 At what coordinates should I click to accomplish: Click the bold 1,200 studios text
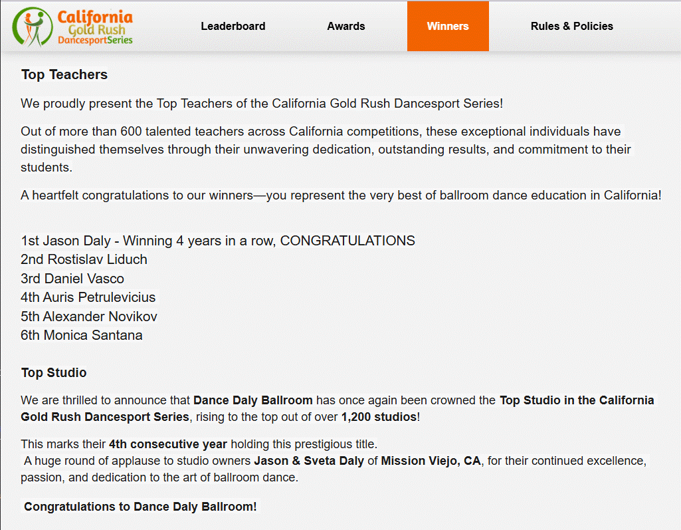[379, 417]
